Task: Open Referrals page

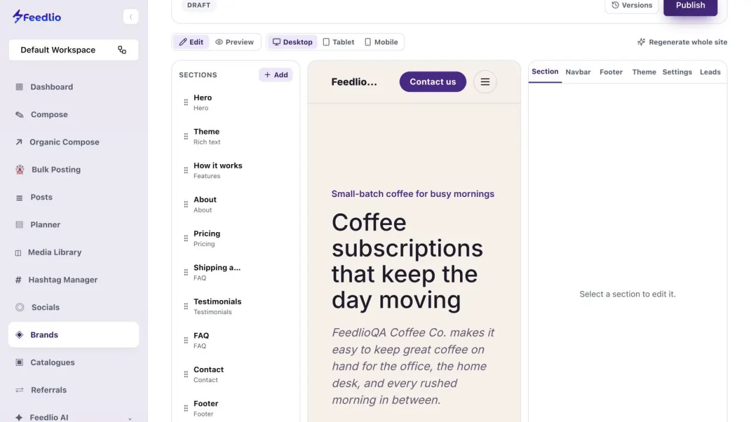Action: point(73,390)
